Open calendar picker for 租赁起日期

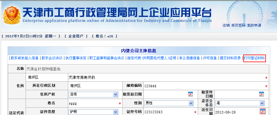(190, 94)
